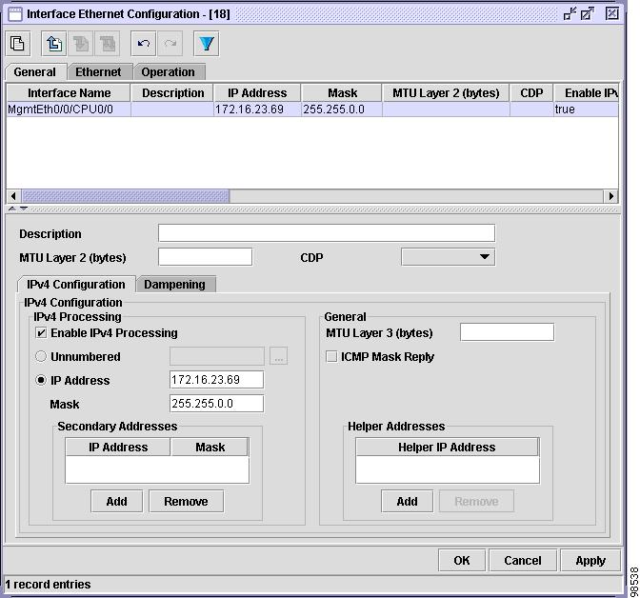Viewport: 640px width, 598px height.
Task: Switch to the General tab
Action: [35, 72]
